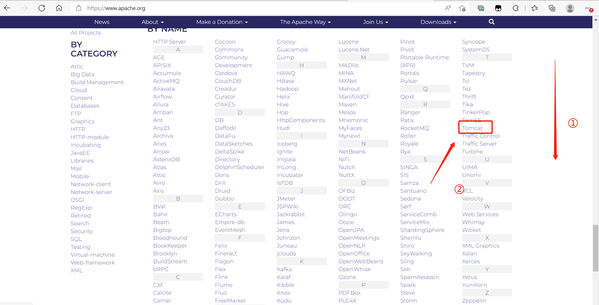Screen dimensions: 599x305
Task: Open the Tomcat project link
Action: 472,128
